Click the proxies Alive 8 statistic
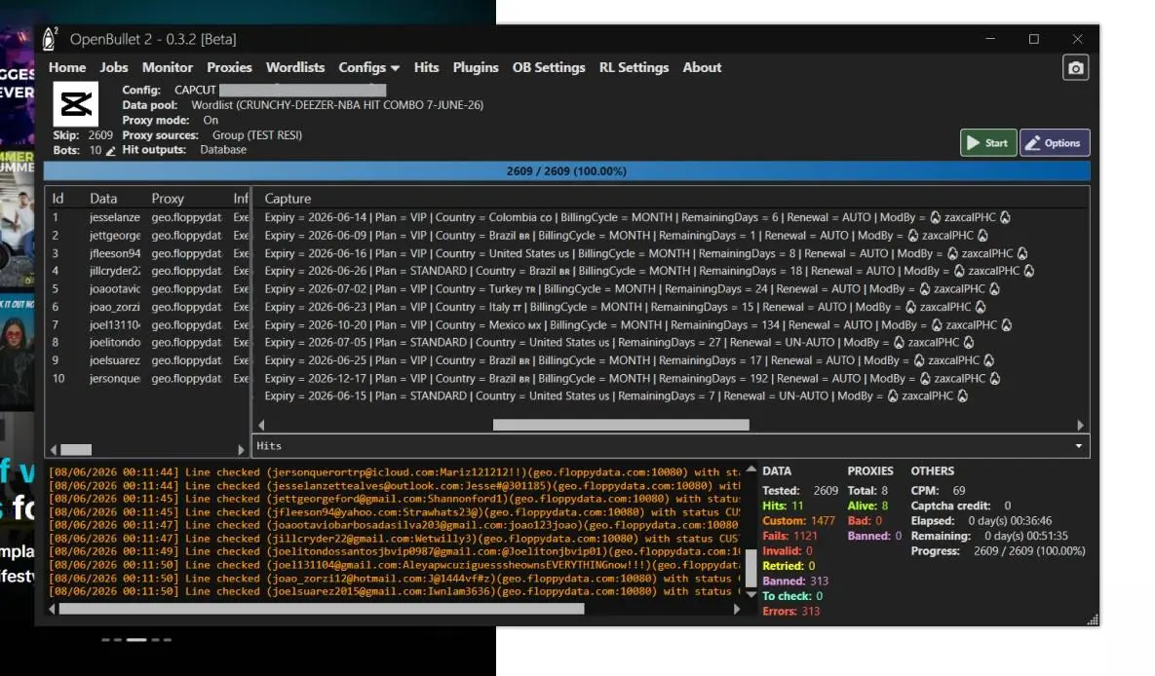 867,506
